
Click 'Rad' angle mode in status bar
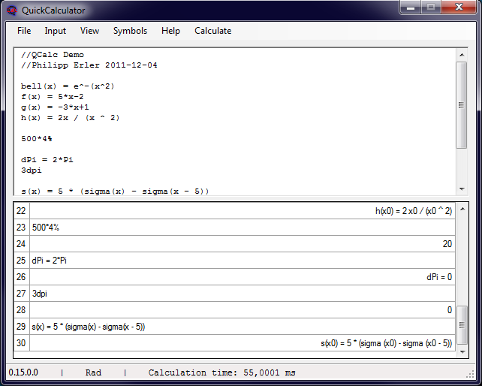[x=93, y=372]
